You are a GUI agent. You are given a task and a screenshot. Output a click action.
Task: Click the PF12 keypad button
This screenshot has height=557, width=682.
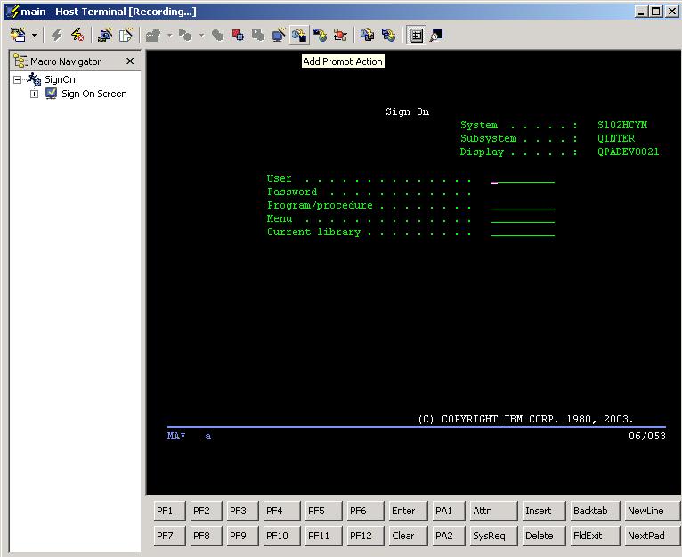pos(366,536)
